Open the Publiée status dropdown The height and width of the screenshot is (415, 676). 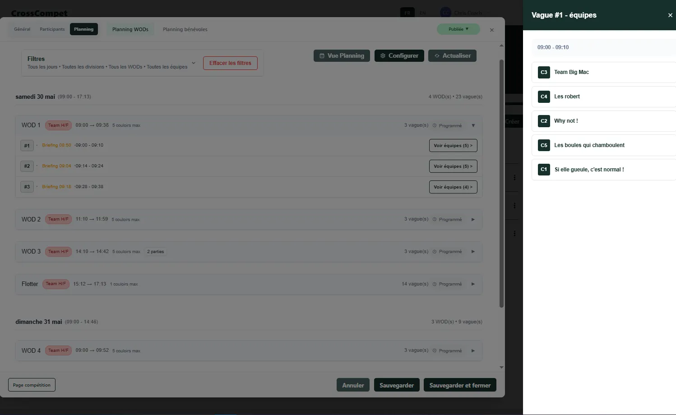(458, 28)
